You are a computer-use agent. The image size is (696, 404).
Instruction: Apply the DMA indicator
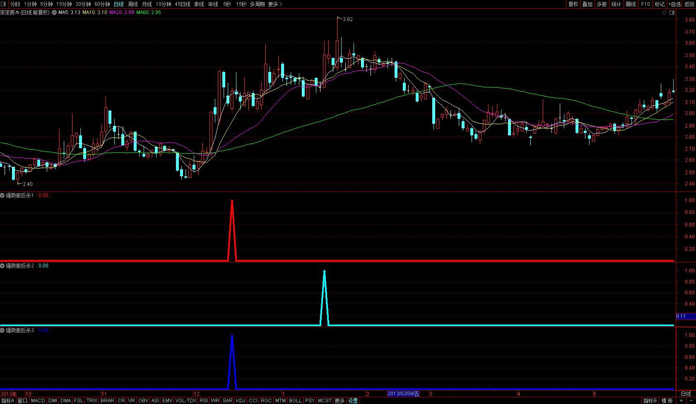[65, 401]
